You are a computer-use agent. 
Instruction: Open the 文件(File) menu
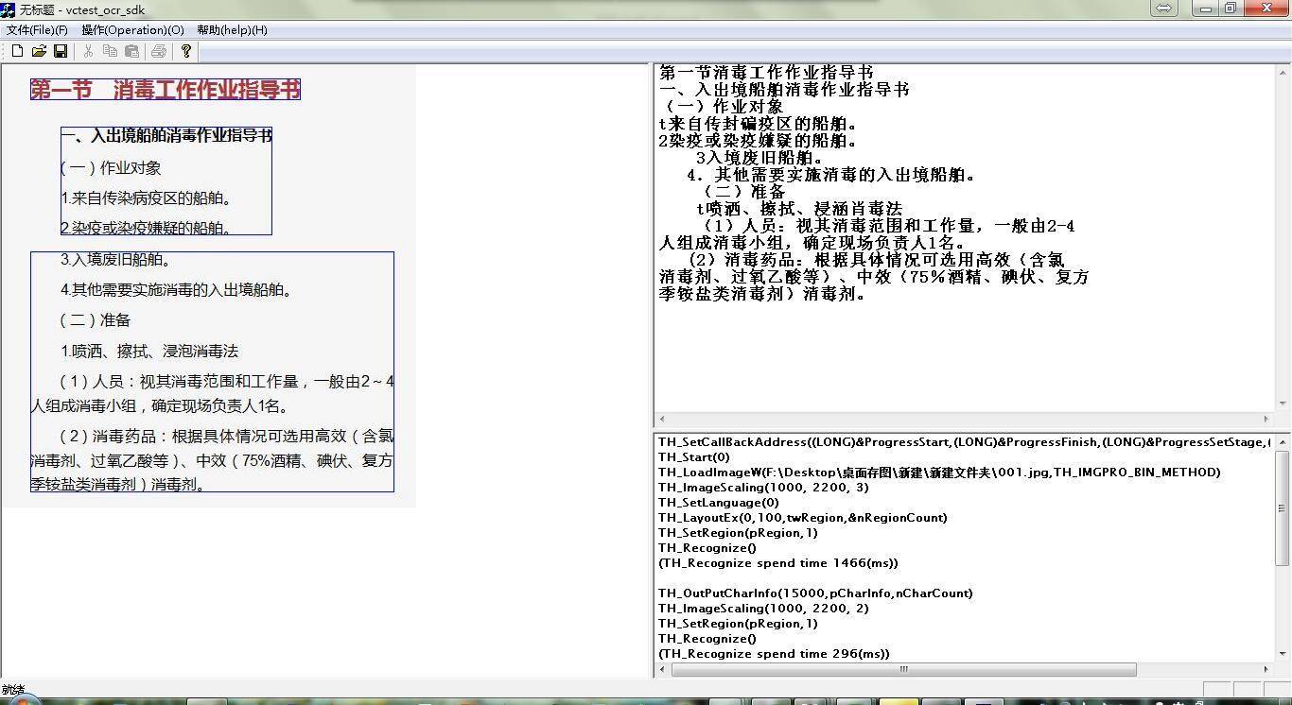pos(37,30)
